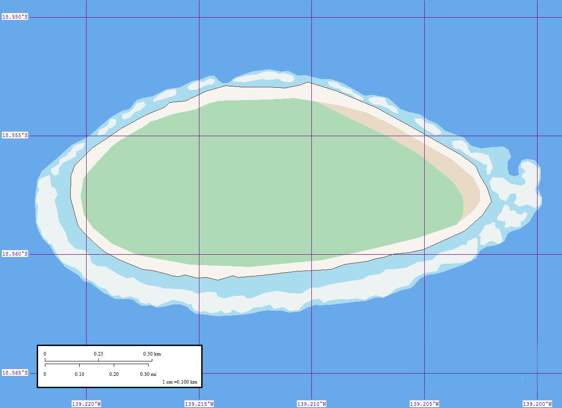Click the 18.555°S and 139.210°W grid intersection
This screenshot has height=408, width=562.
coord(311,136)
